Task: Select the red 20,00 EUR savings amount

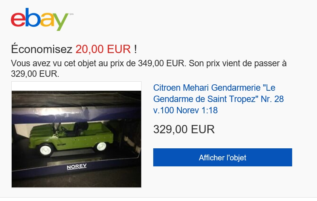Action: click(x=103, y=49)
